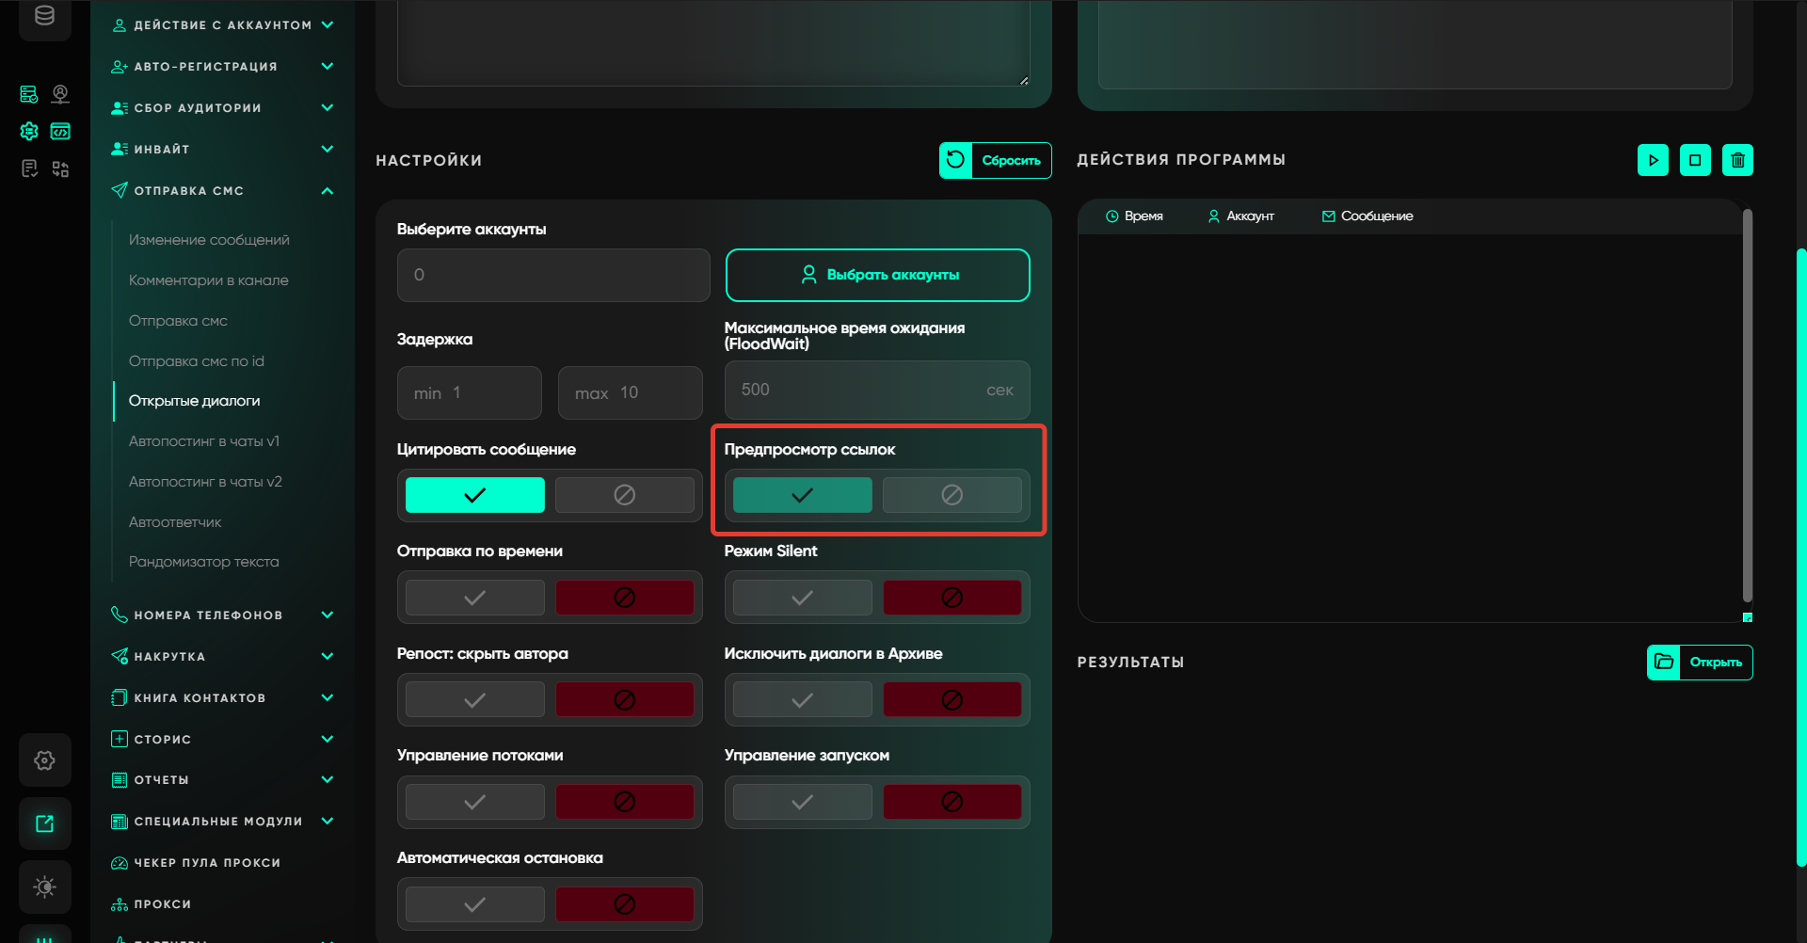Viewport: 1807px width, 943px height.
Task: Start the program with the play button
Action: pos(1653,160)
